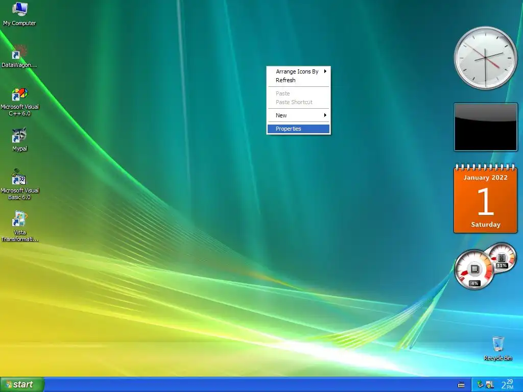This screenshot has width=523, height=392.
Task: Click the analog clock gadget
Action: pos(485,58)
